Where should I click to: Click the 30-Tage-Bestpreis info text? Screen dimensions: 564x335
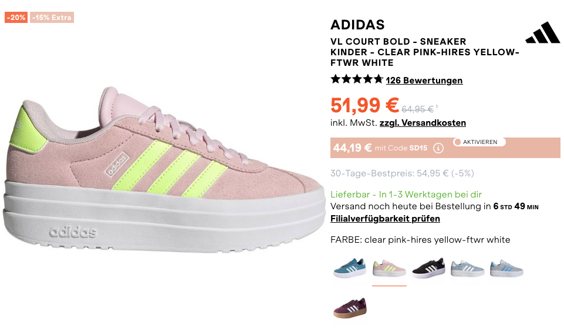coord(402,173)
